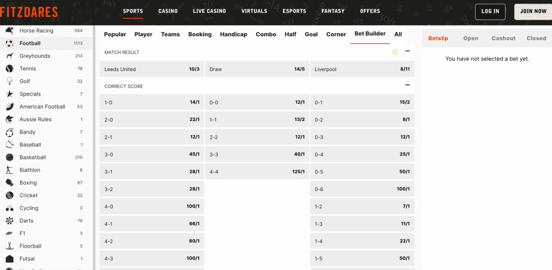The image size is (552, 270).
Task: Select the Boxing glove icon
Action: [x=9, y=183]
